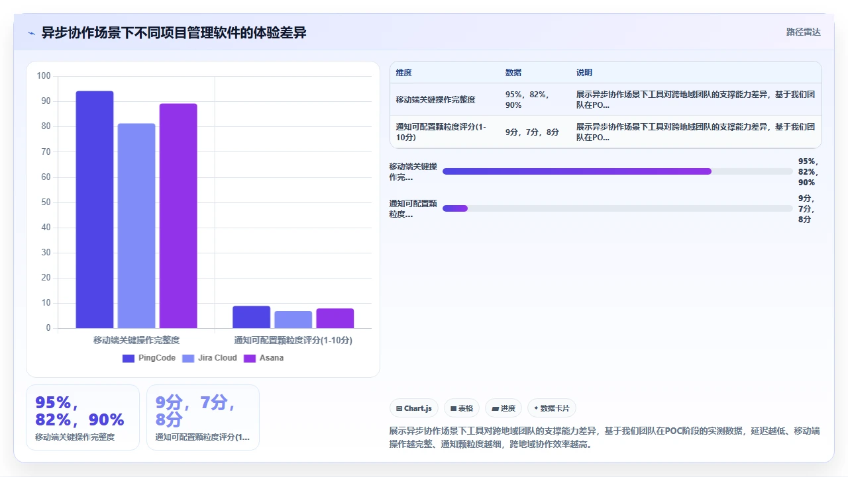Select the 数据卡片 tag chip
Viewport: 848px width, 477px height.
tap(551, 408)
